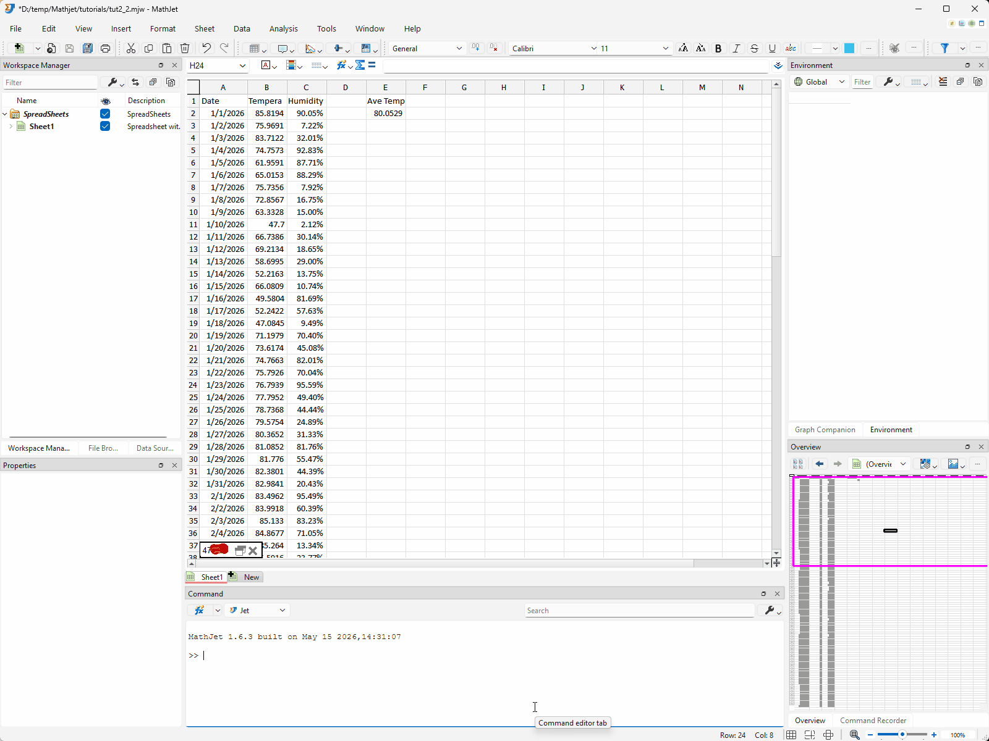Close the Command panel

click(x=777, y=593)
